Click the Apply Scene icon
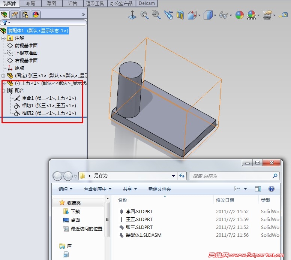Viewport: 291px width, 260px height. point(252,15)
